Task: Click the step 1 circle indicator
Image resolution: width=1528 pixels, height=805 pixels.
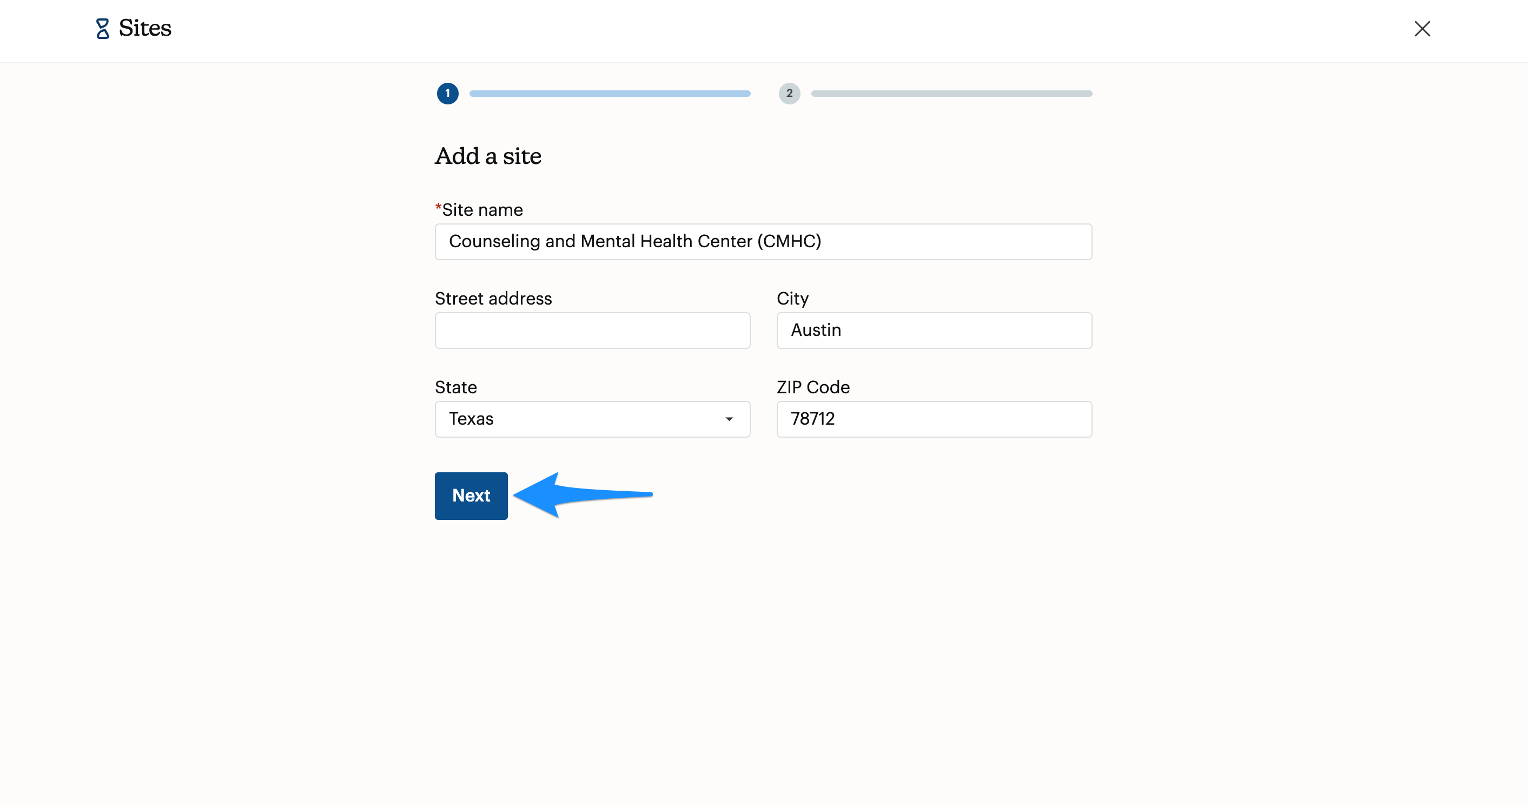Action: pos(447,93)
